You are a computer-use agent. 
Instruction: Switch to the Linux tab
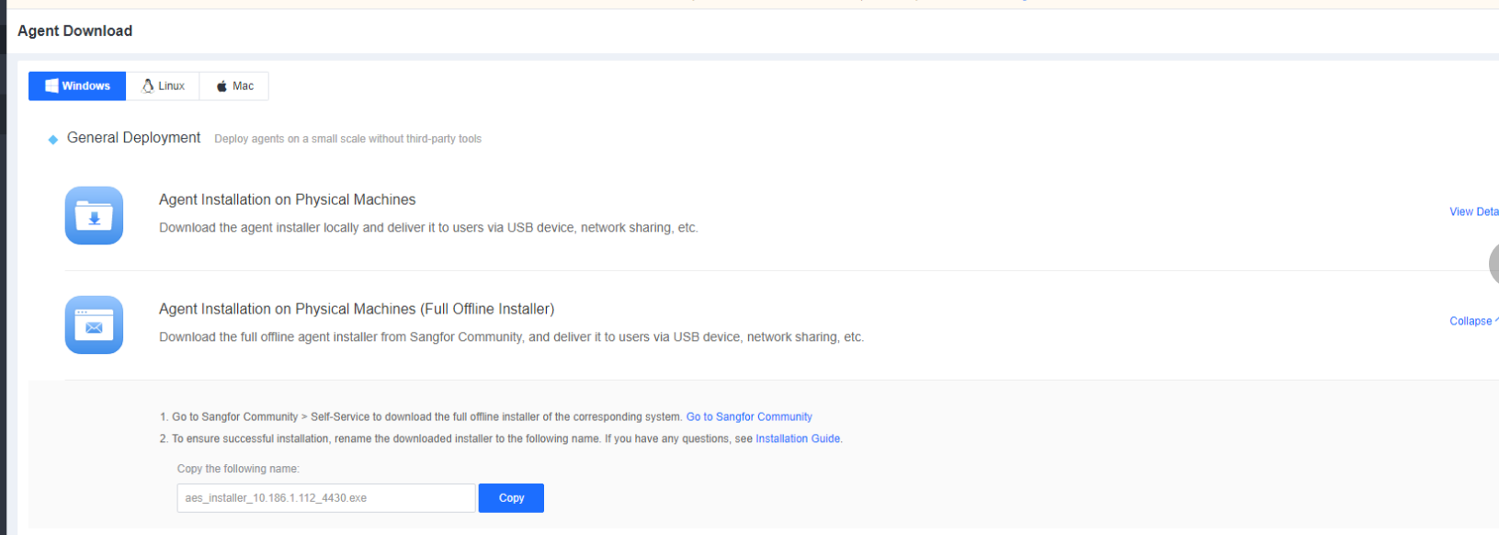click(163, 85)
